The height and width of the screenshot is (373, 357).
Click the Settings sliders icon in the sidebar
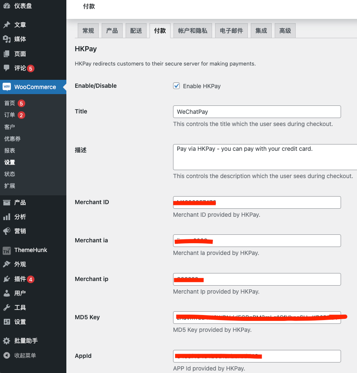7,322
